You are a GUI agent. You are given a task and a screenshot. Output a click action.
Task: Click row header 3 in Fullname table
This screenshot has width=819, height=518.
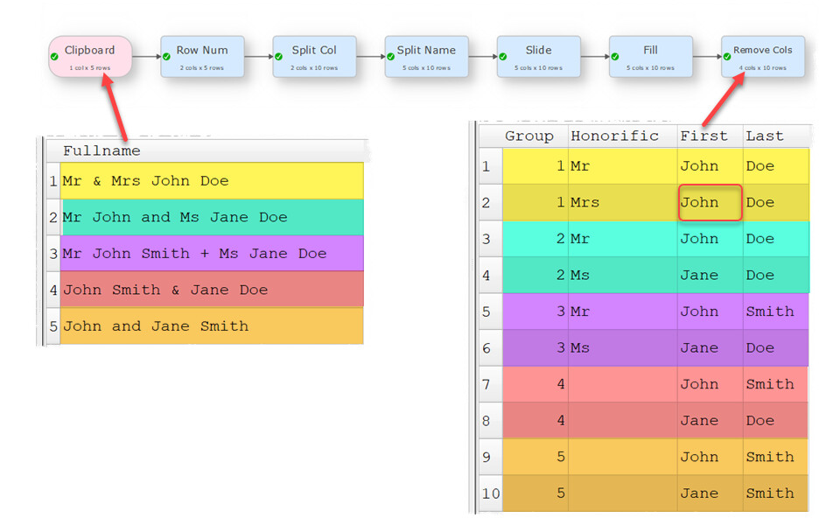53,253
